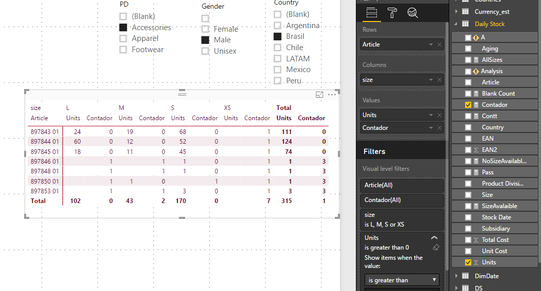541x291 pixels.
Task: Click the warning icon next to Analysis field
Action: 476,71
